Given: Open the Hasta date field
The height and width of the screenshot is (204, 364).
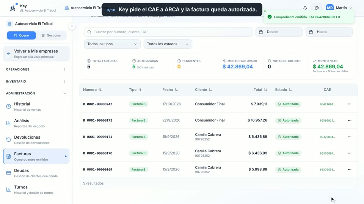Looking at the screenshot, I should [x=329, y=32].
